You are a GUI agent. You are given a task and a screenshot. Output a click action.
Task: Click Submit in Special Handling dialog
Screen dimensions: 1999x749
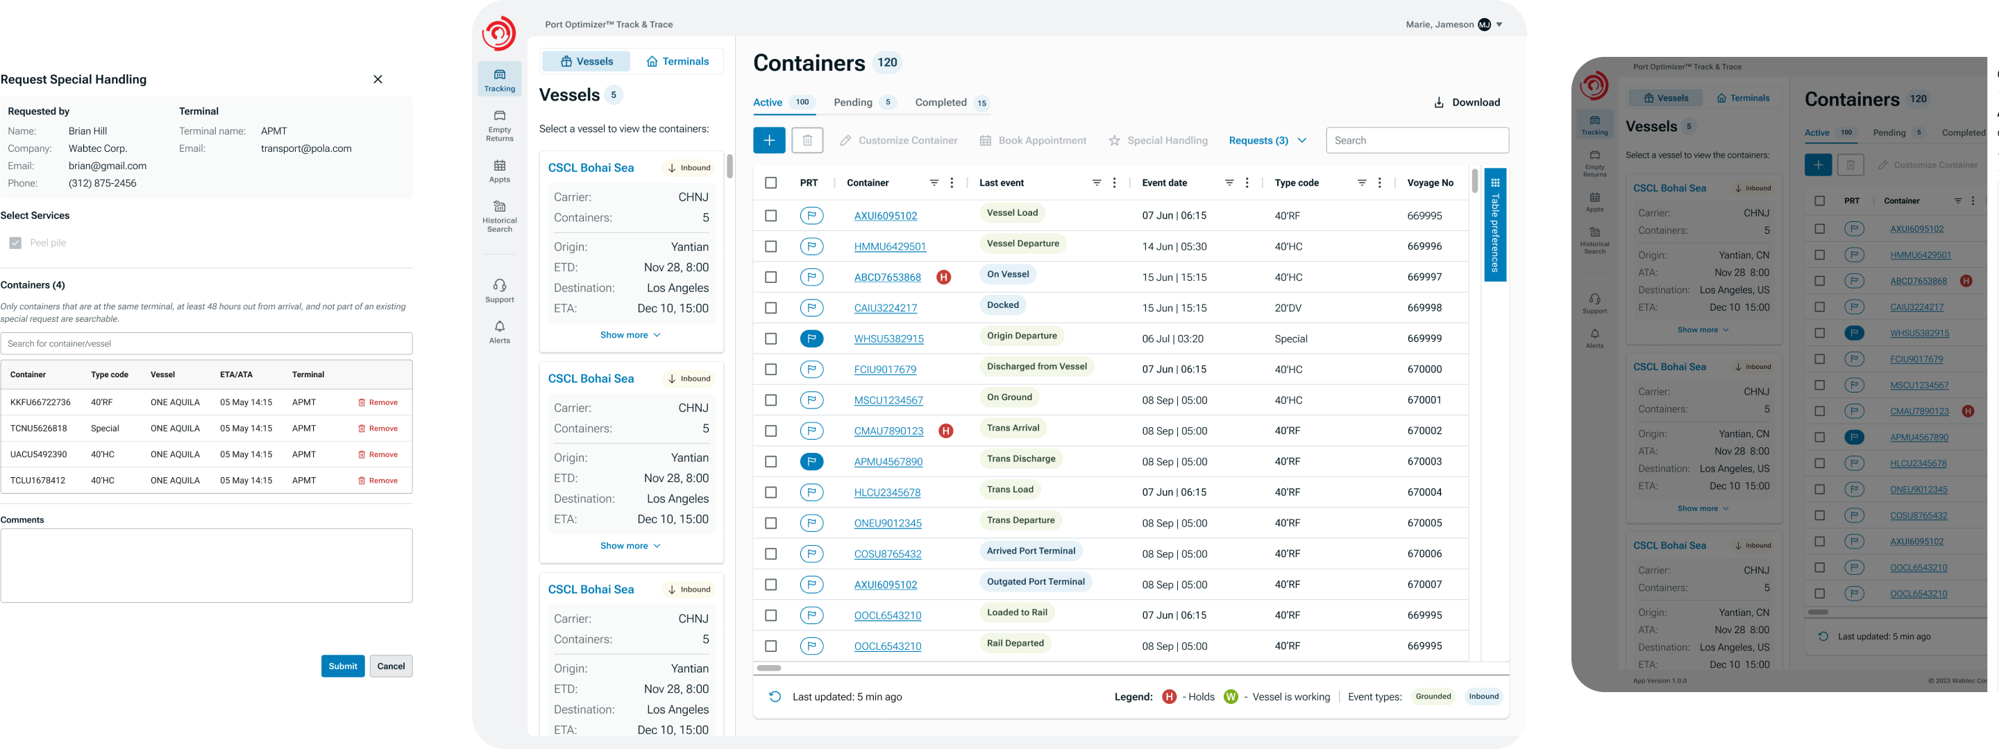[342, 666]
